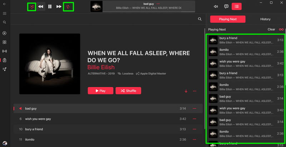
Task: Clear the Playing Next queue
Action: point(271,30)
